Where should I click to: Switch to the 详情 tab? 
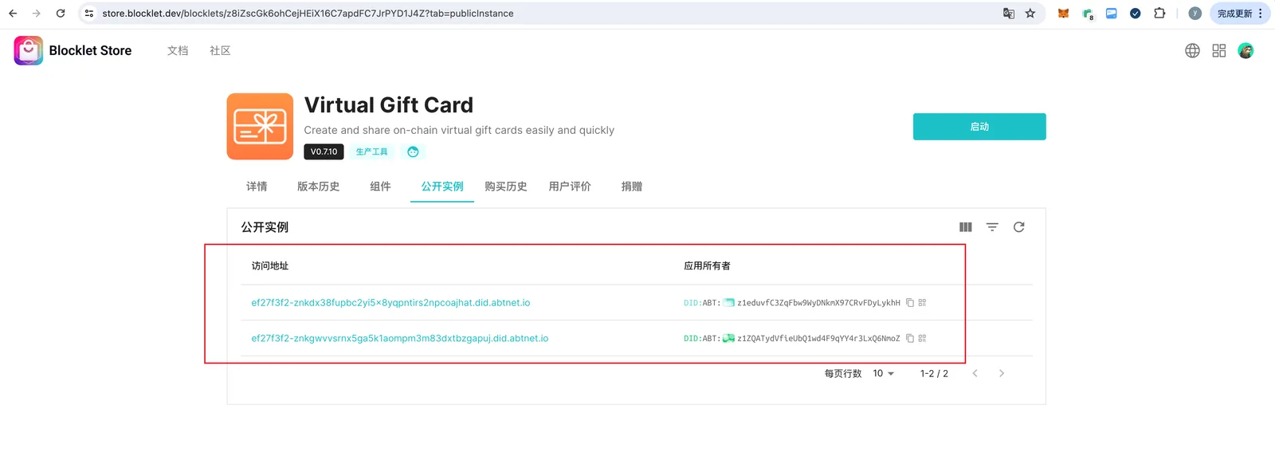point(257,187)
